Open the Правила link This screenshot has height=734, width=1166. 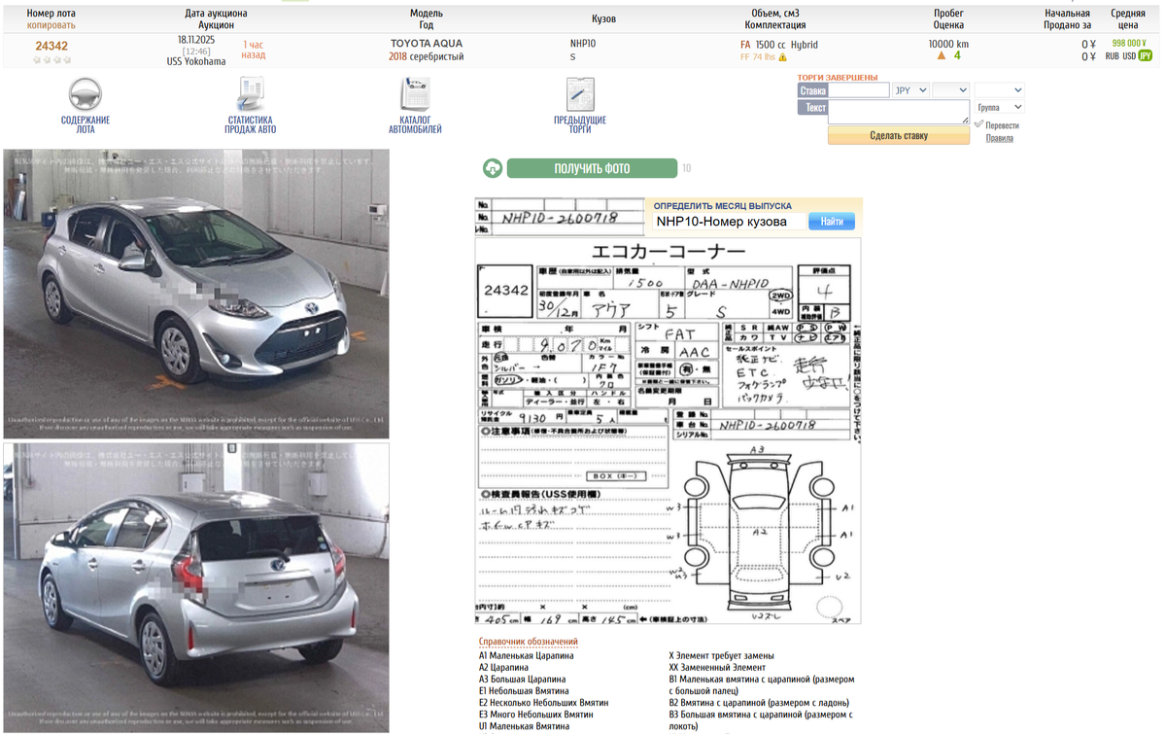coord(1001,137)
